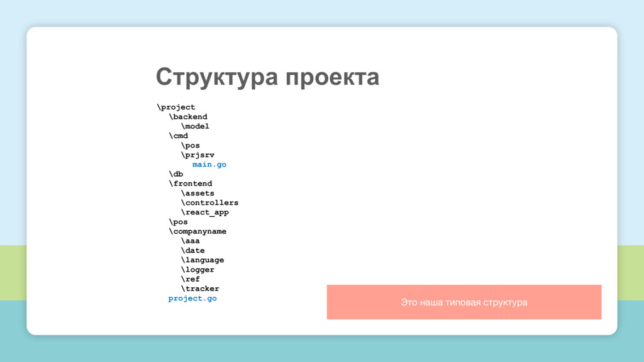The image size is (644, 362).
Task: Select the \ref folder line
Action: [190, 279]
